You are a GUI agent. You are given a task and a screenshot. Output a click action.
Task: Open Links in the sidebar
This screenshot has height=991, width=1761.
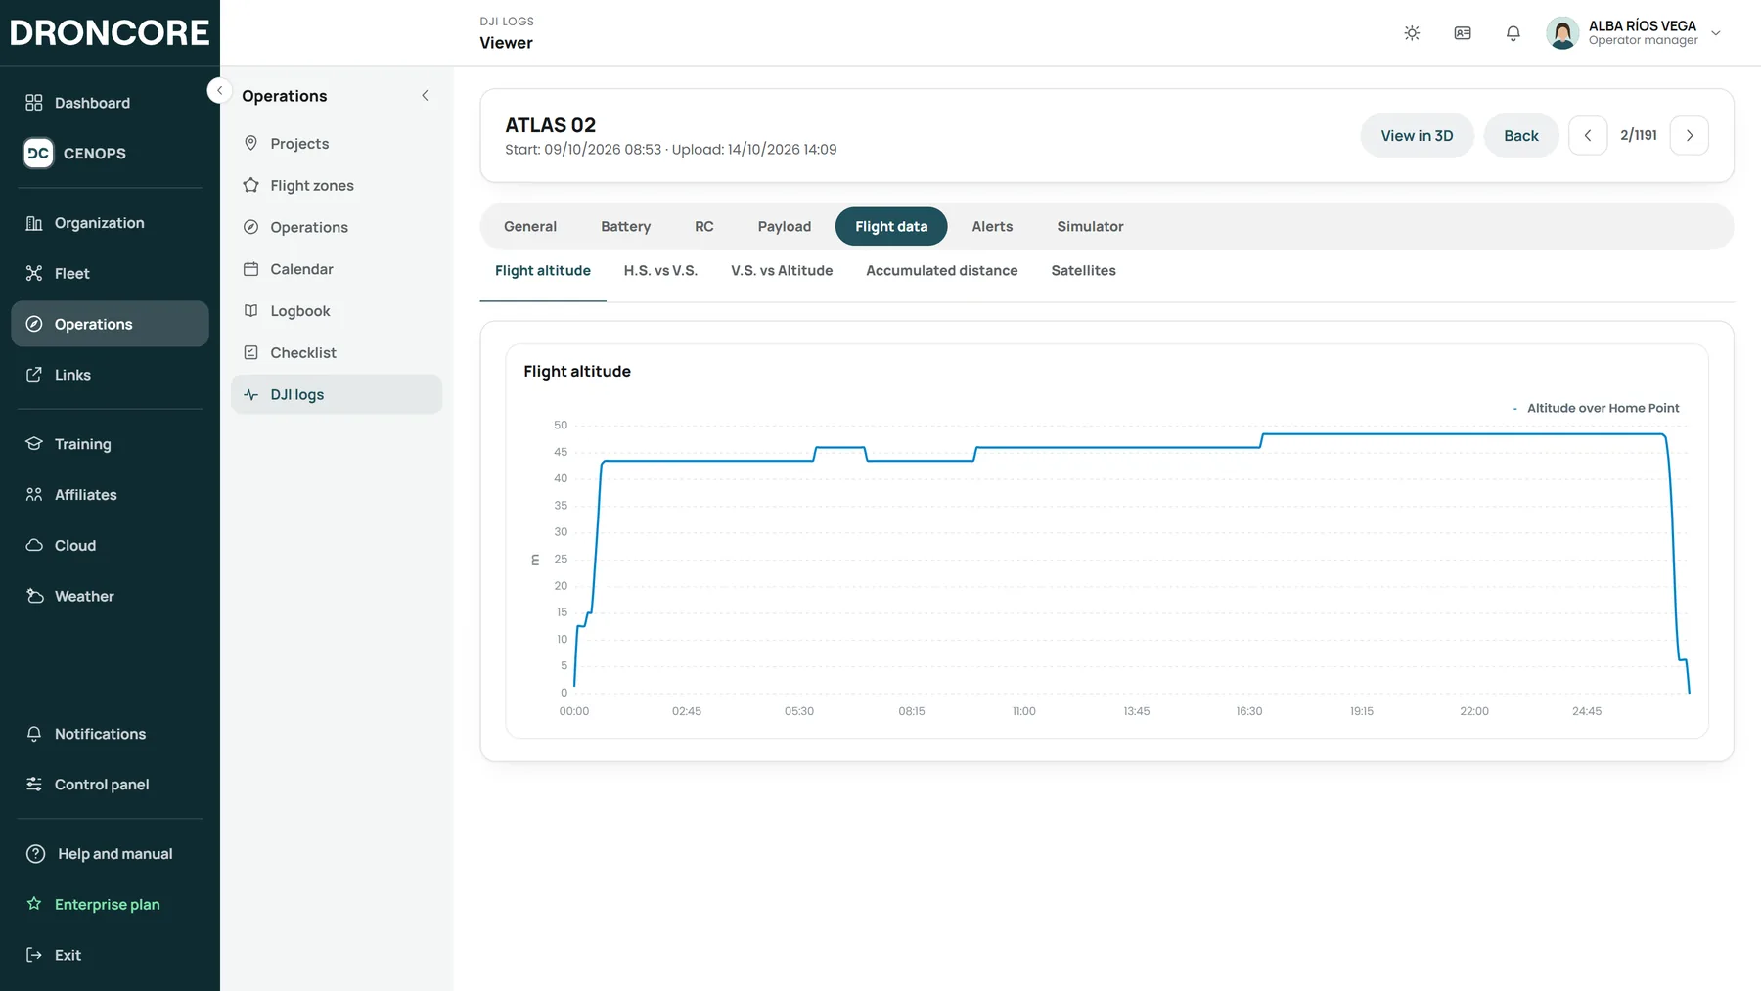click(110, 375)
